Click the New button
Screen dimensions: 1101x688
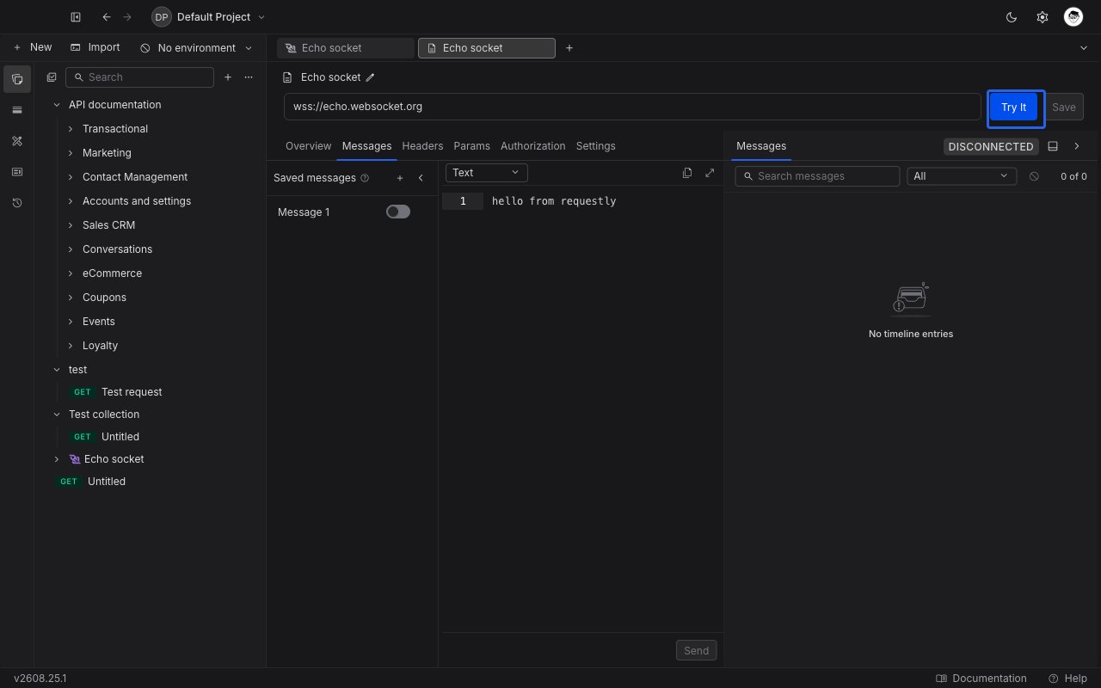(x=33, y=48)
